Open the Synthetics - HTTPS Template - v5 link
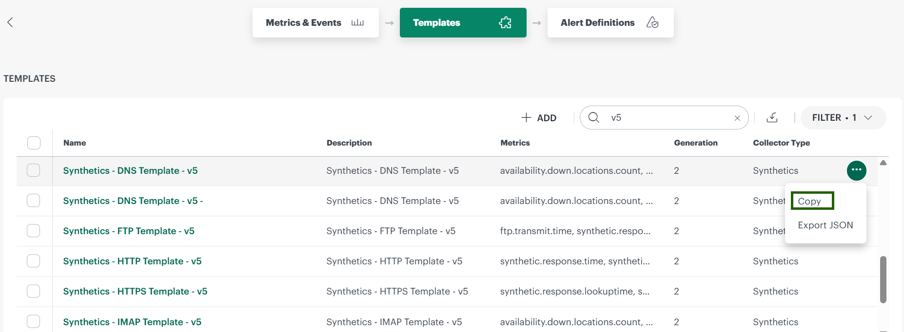This screenshot has width=904, height=332. [x=135, y=291]
